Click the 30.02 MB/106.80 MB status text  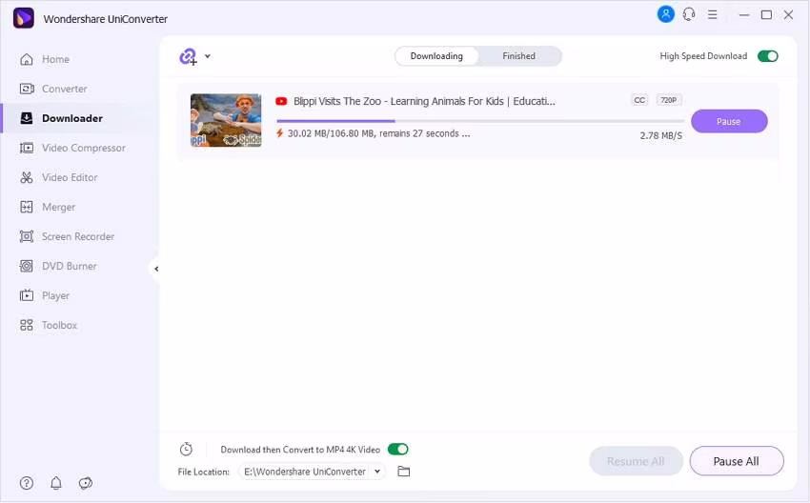pos(378,133)
